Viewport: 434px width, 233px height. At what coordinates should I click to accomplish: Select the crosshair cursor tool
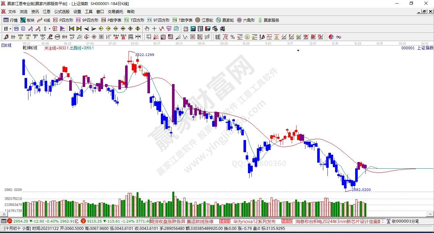pos(154,29)
